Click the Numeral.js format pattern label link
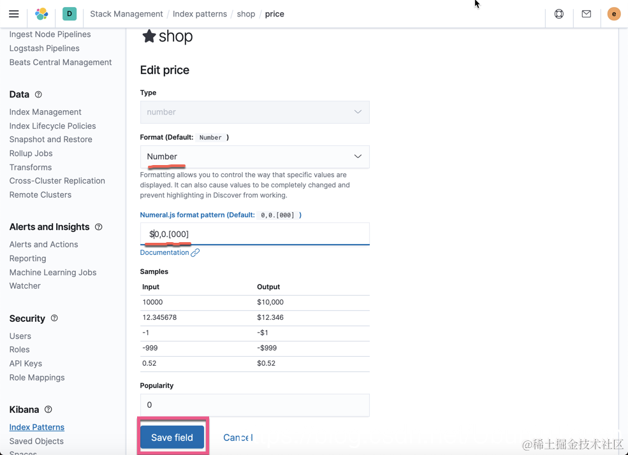628x455 pixels. [x=221, y=215]
